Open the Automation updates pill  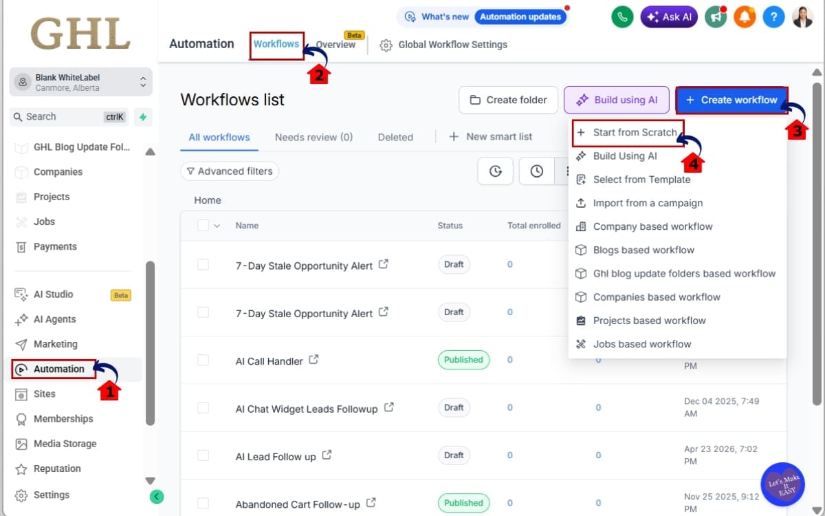tap(521, 17)
